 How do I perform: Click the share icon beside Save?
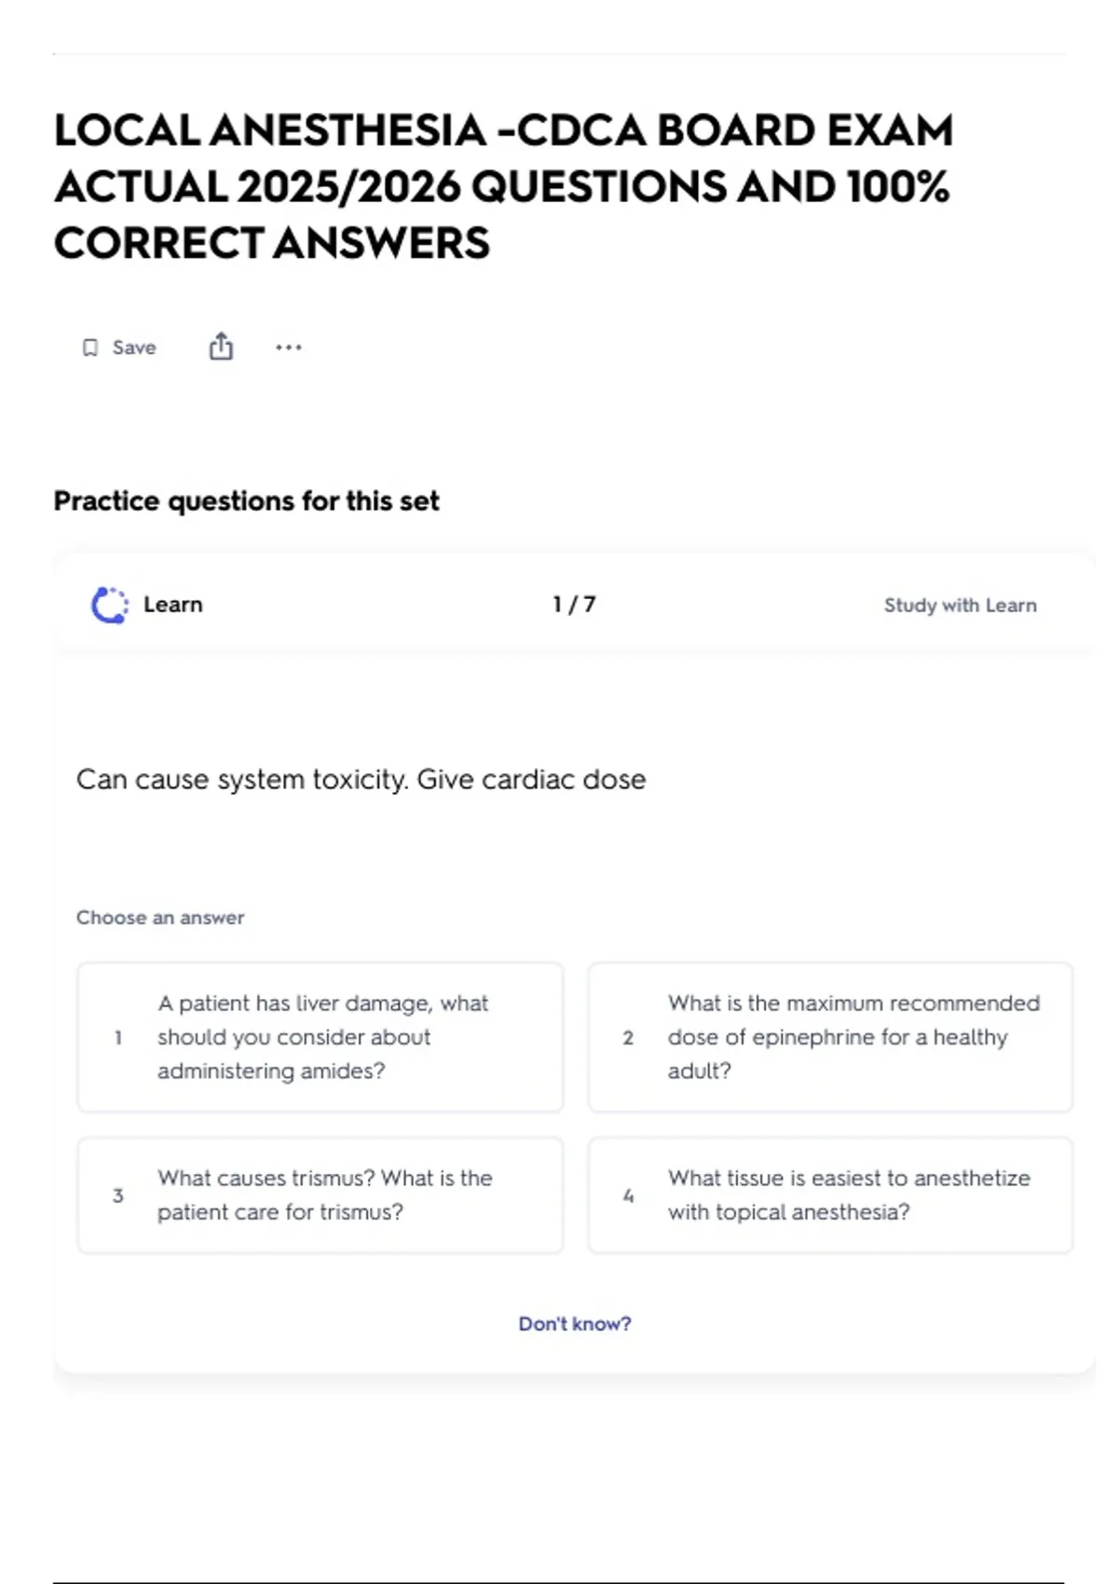[221, 347]
